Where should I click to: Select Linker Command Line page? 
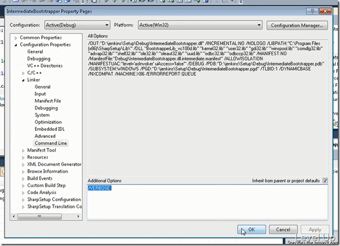click(51, 143)
